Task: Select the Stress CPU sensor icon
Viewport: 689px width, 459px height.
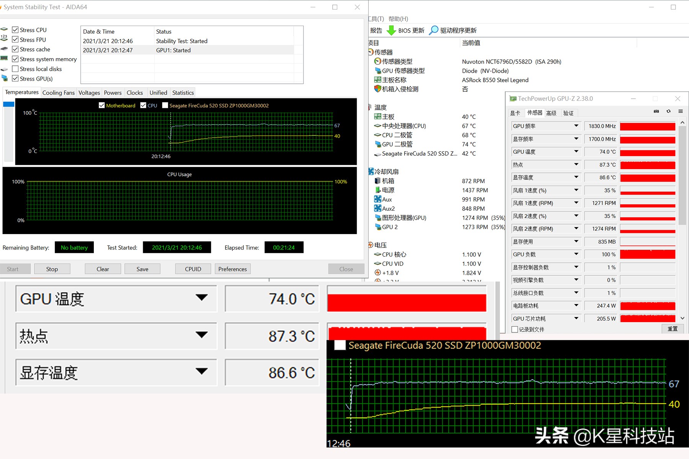Action: click(x=5, y=29)
